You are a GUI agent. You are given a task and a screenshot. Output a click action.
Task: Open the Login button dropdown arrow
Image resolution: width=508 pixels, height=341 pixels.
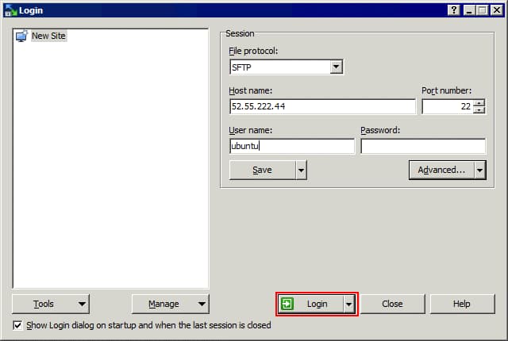pos(348,304)
